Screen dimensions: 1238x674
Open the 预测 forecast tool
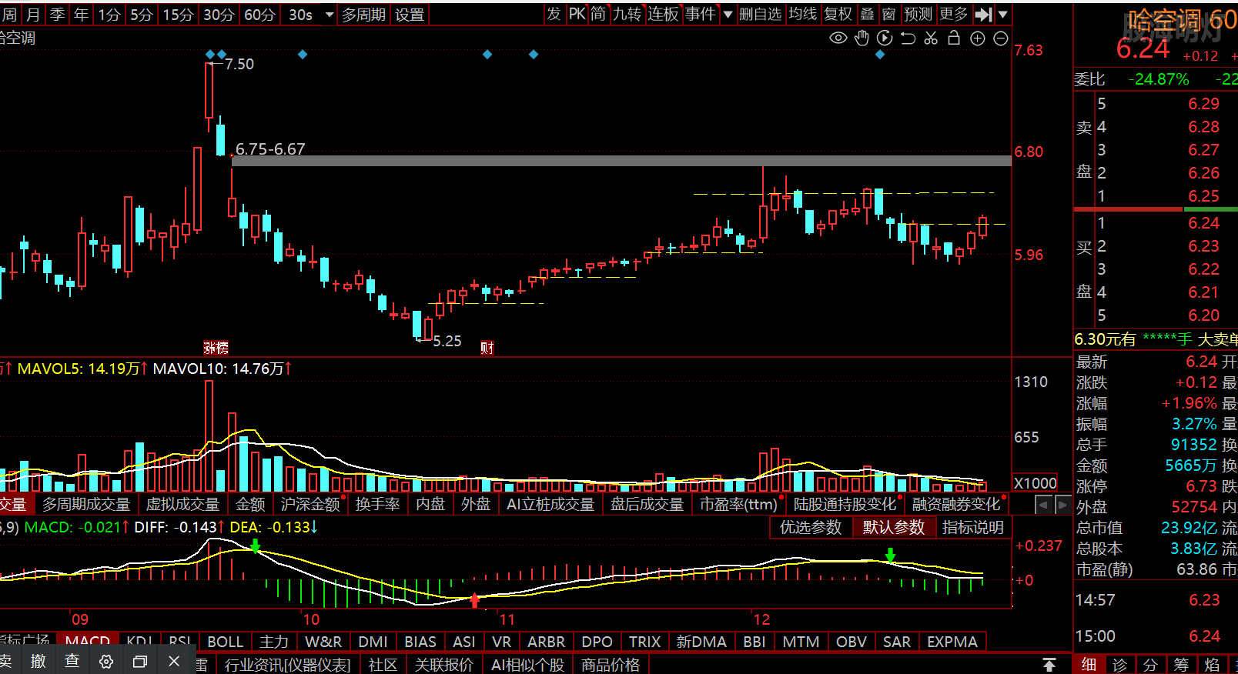click(918, 14)
